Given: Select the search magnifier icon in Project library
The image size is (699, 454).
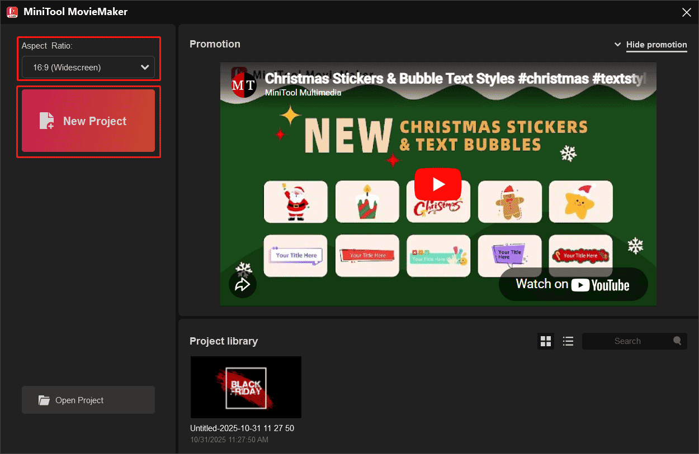Looking at the screenshot, I should [677, 341].
